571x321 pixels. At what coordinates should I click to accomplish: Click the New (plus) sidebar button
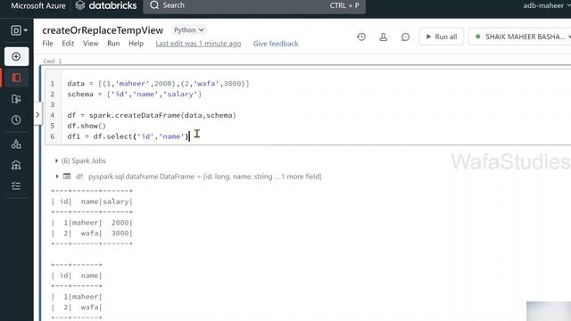(16, 57)
